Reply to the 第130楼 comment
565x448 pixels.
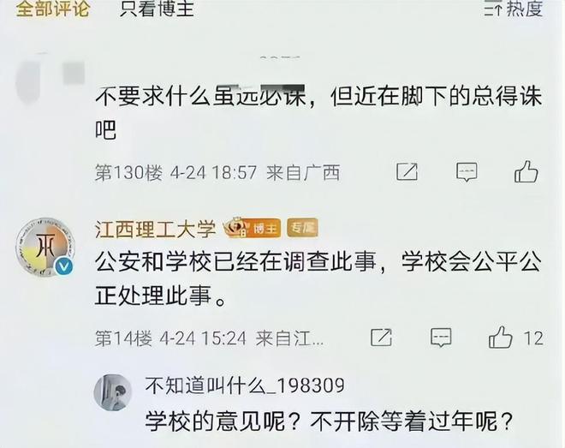coord(467,172)
